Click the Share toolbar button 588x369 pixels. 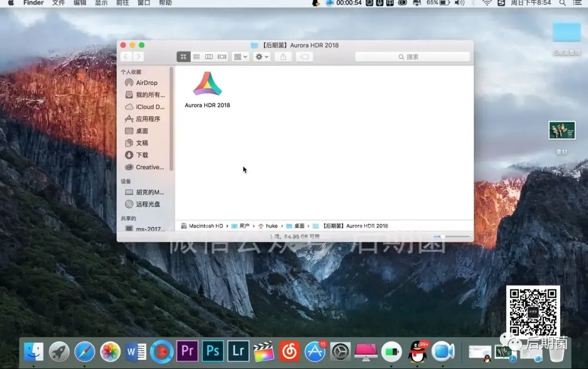tap(283, 57)
